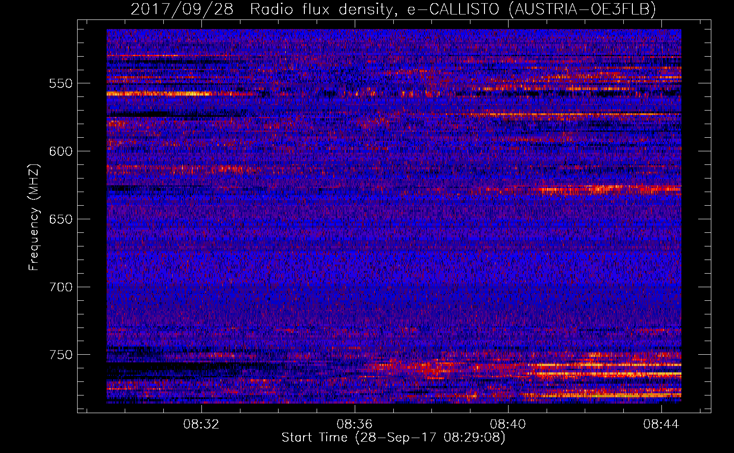The height and width of the screenshot is (453, 734).
Task: Click the 600 frequency tick label
Action: 61,151
